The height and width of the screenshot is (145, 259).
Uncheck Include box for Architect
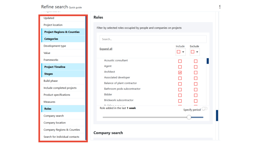click(180, 72)
